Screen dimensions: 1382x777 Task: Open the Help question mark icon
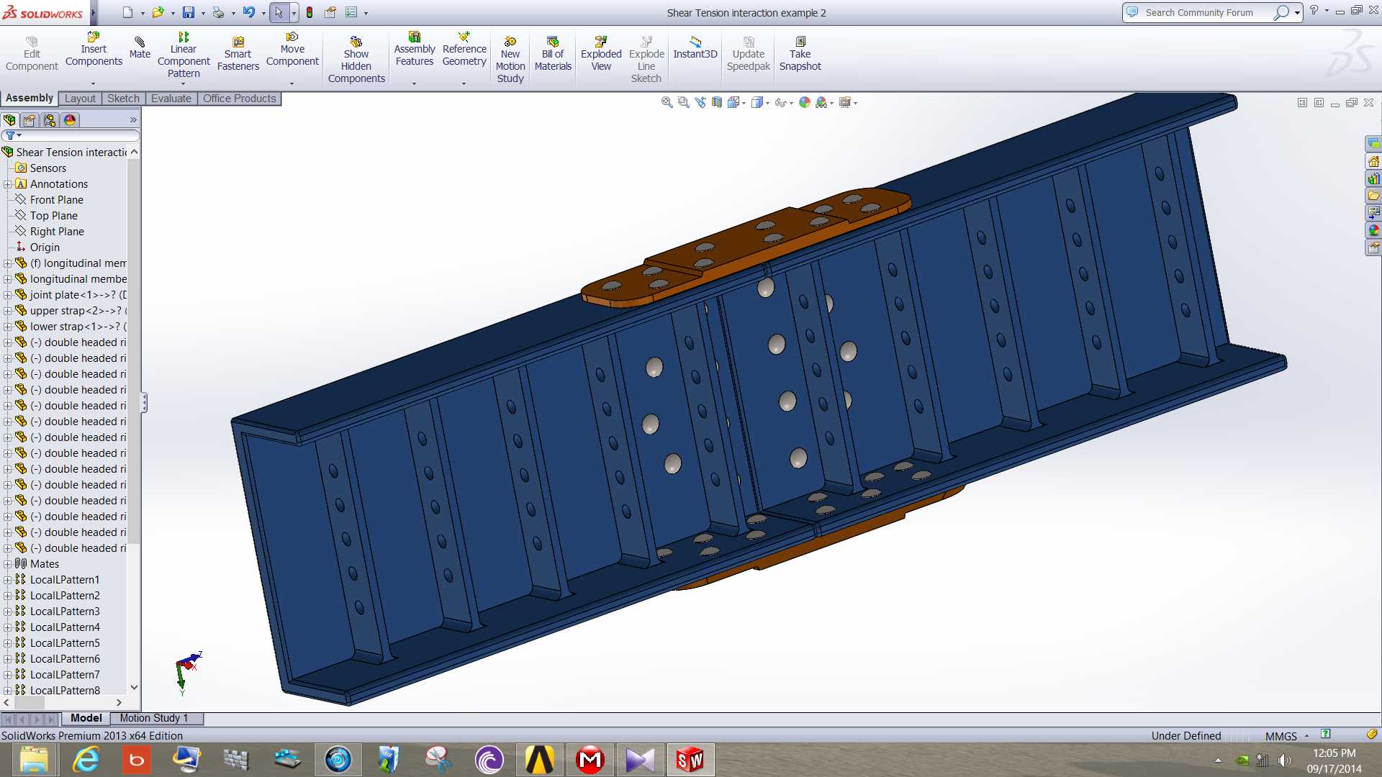pos(1314,11)
